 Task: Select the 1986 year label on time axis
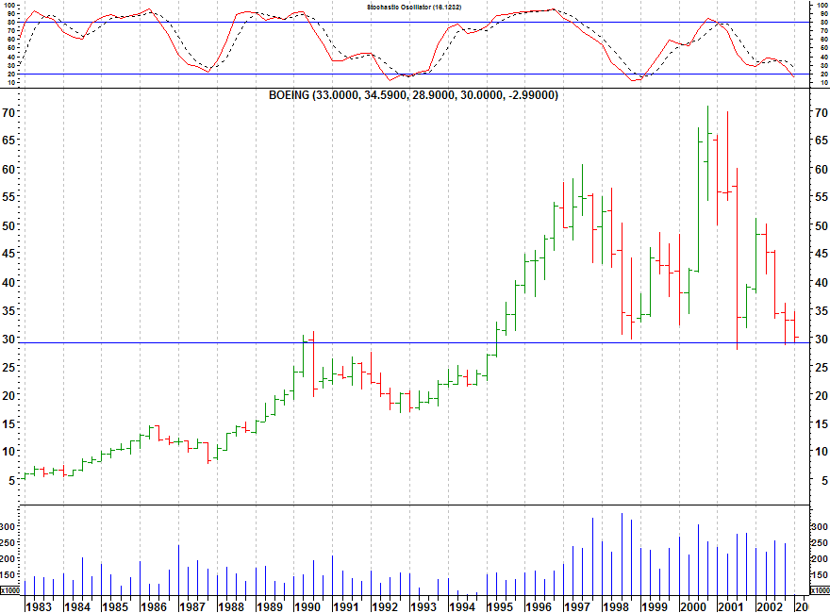pyautogui.click(x=154, y=606)
